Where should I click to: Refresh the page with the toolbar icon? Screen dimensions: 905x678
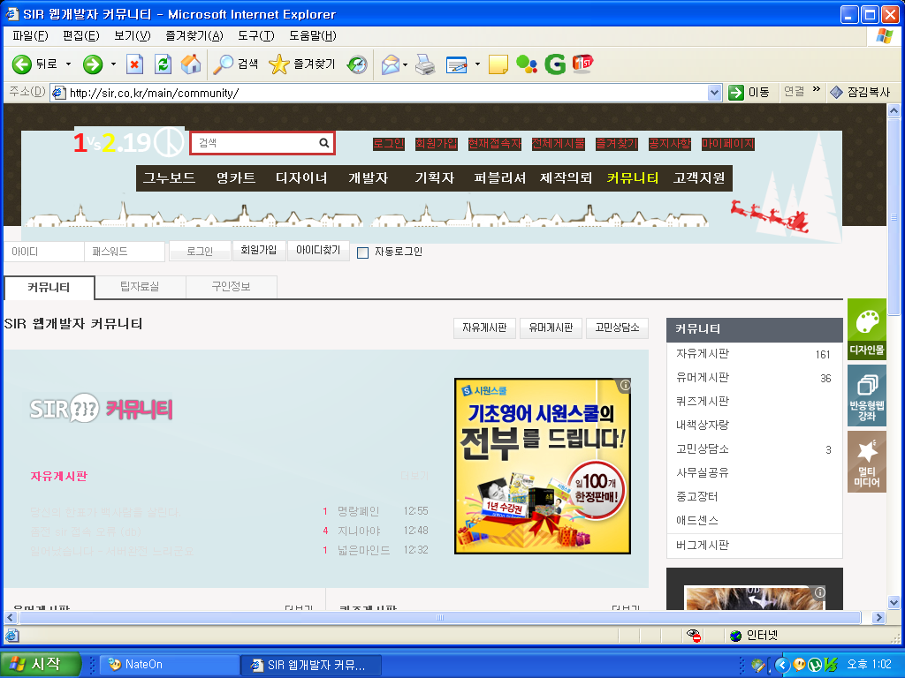pyautogui.click(x=163, y=64)
